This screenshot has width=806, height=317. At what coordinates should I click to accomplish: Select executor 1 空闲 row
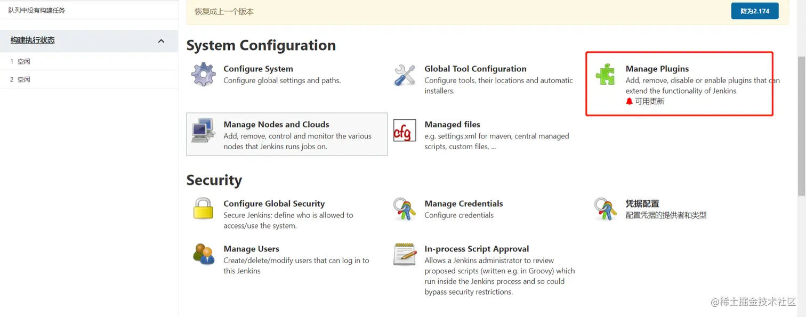[20, 61]
